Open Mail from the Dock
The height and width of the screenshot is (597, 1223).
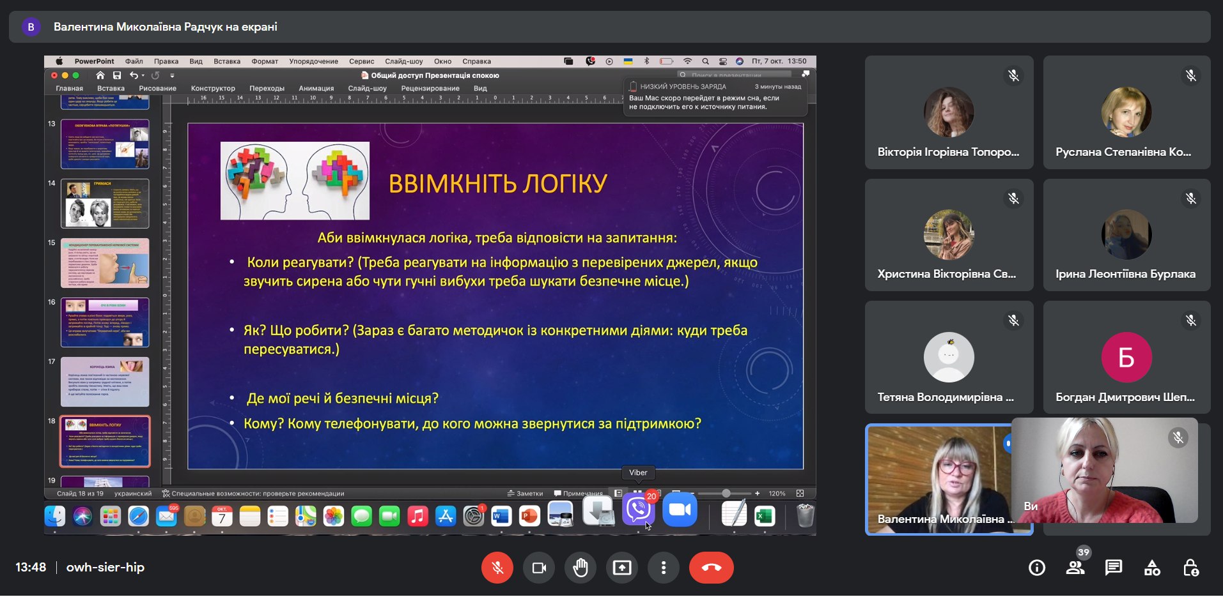(166, 516)
